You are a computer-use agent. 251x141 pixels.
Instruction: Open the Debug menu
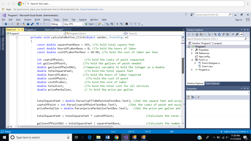pos(47,20)
